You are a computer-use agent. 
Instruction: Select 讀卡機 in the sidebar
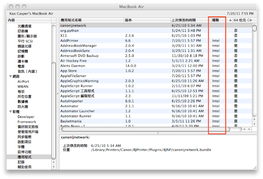click(x=23, y=61)
